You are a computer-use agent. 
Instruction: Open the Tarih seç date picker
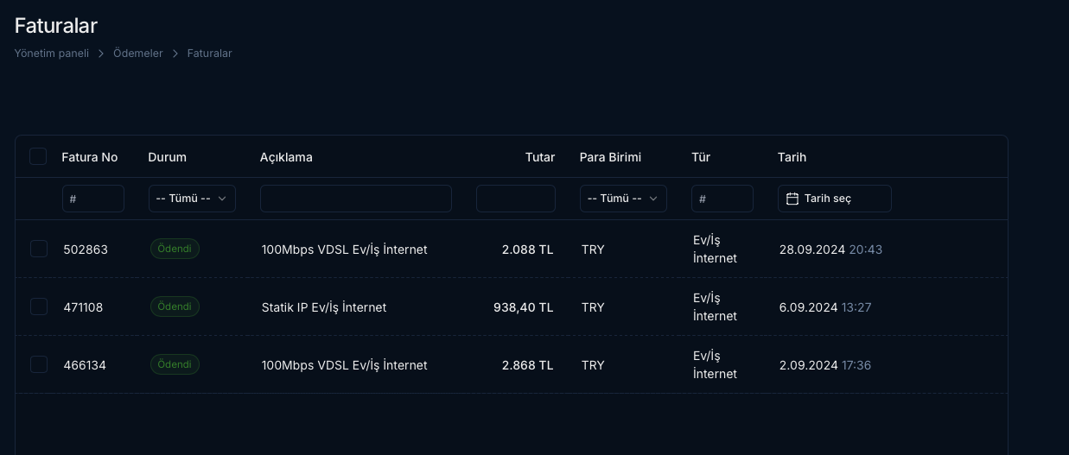(835, 199)
